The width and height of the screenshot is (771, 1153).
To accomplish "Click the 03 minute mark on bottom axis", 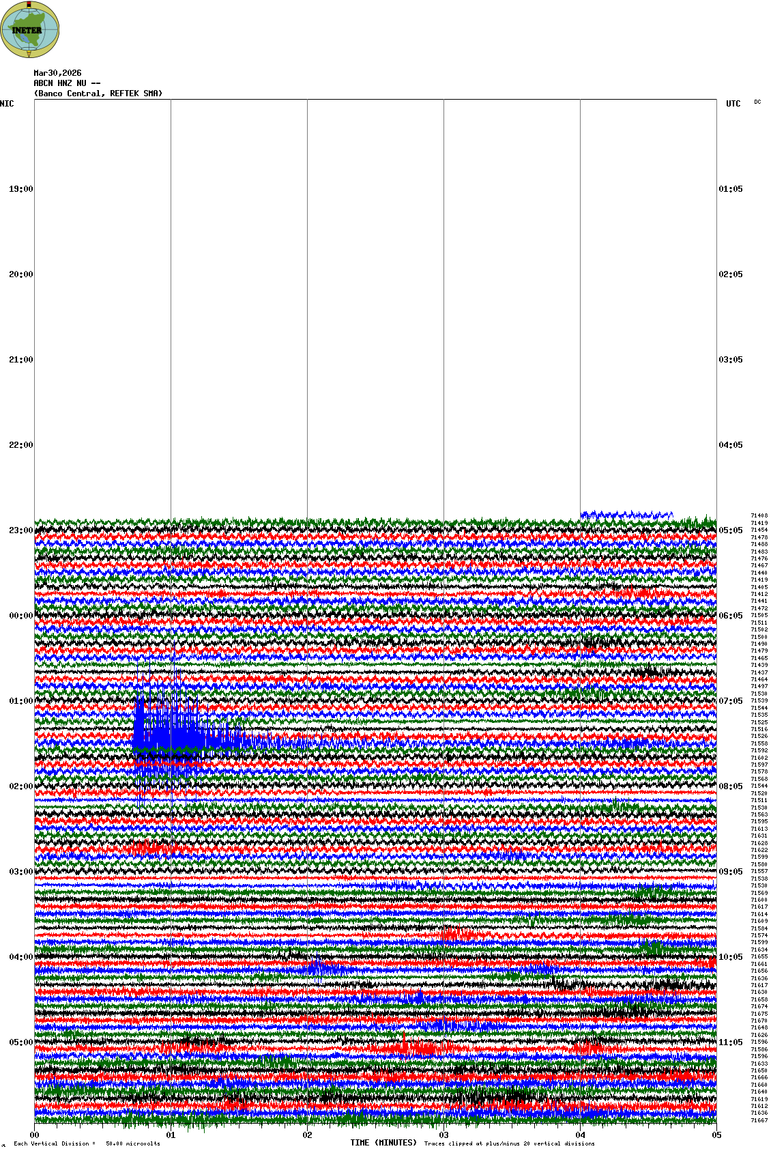I will (444, 1135).
